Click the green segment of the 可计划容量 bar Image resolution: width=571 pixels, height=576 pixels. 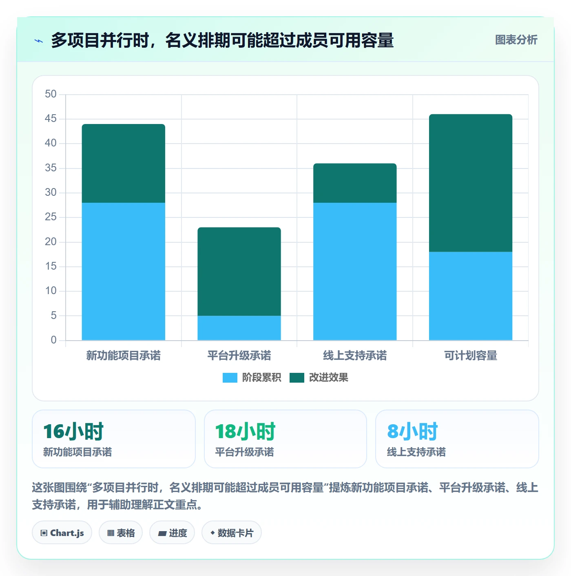471,183
